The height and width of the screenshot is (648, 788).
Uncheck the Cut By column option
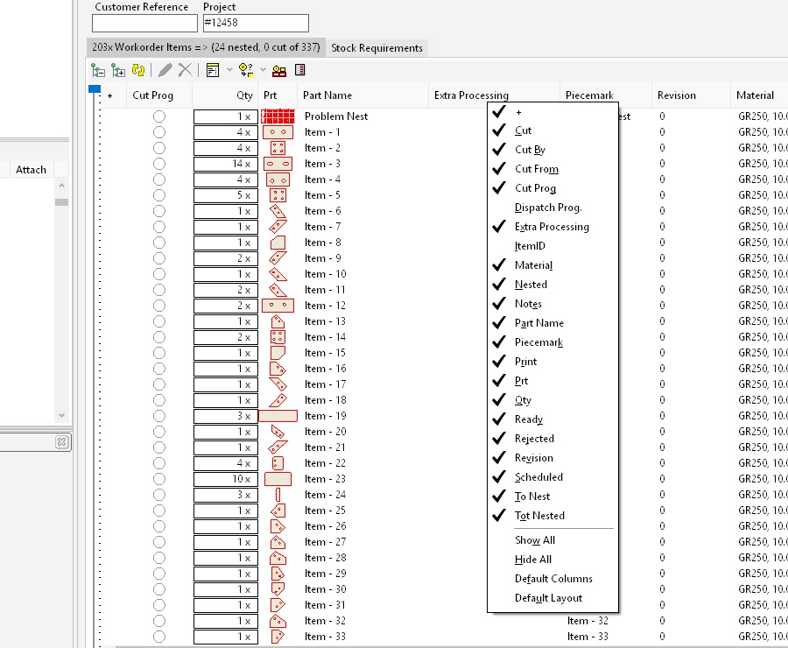[x=552, y=150]
